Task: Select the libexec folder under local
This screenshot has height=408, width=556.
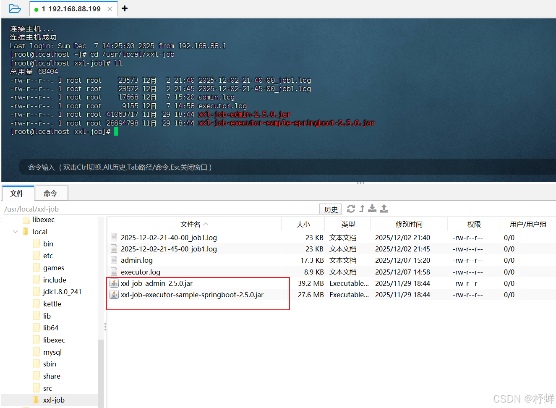Action: pyautogui.click(x=54, y=340)
